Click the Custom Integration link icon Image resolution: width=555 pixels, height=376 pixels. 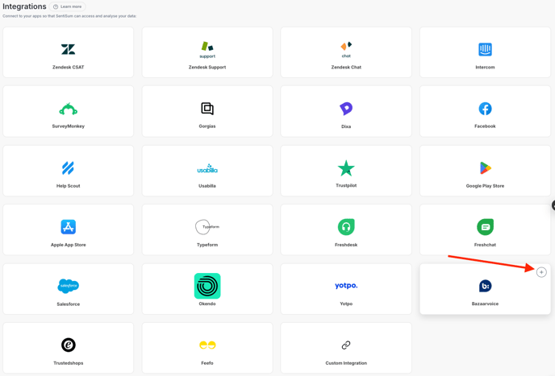[x=346, y=345]
